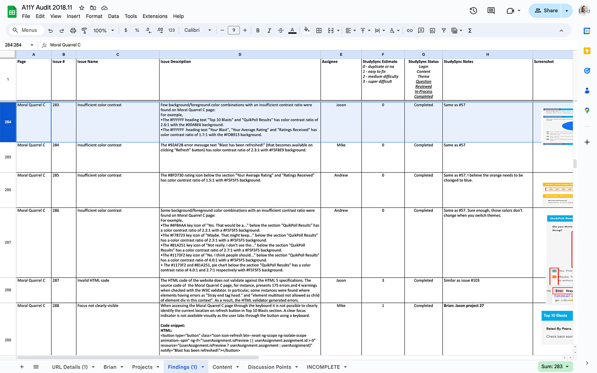Screen dimensions: 597x373
Task: Open text rotation dropdown
Action: click(x=394, y=31)
